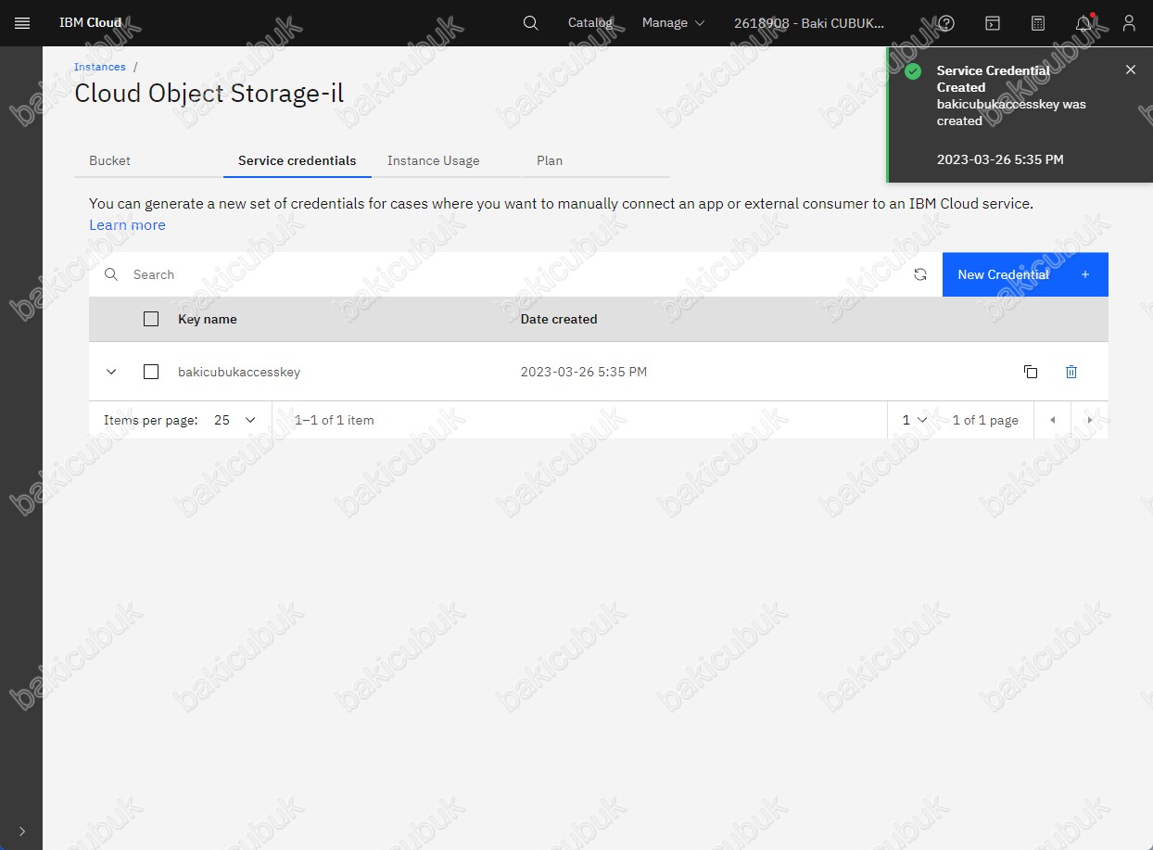The width and height of the screenshot is (1153, 850).
Task: Open the hamburger navigation menu
Action: 22,23
